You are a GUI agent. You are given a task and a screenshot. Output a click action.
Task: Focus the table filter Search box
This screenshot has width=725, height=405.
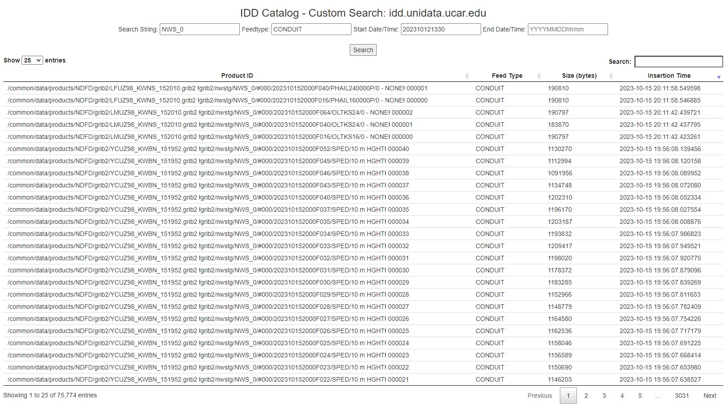(x=678, y=62)
